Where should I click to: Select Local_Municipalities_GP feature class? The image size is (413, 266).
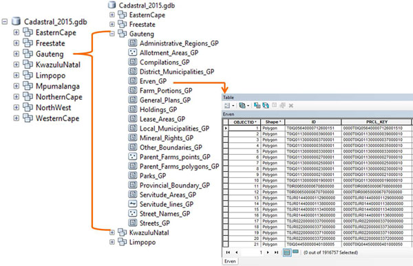coord(174,129)
